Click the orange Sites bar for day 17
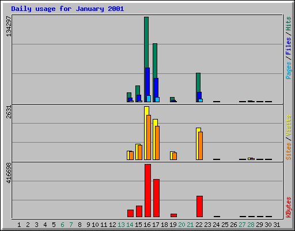The height and width of the screenshot is (231, 295). point(157,143)
